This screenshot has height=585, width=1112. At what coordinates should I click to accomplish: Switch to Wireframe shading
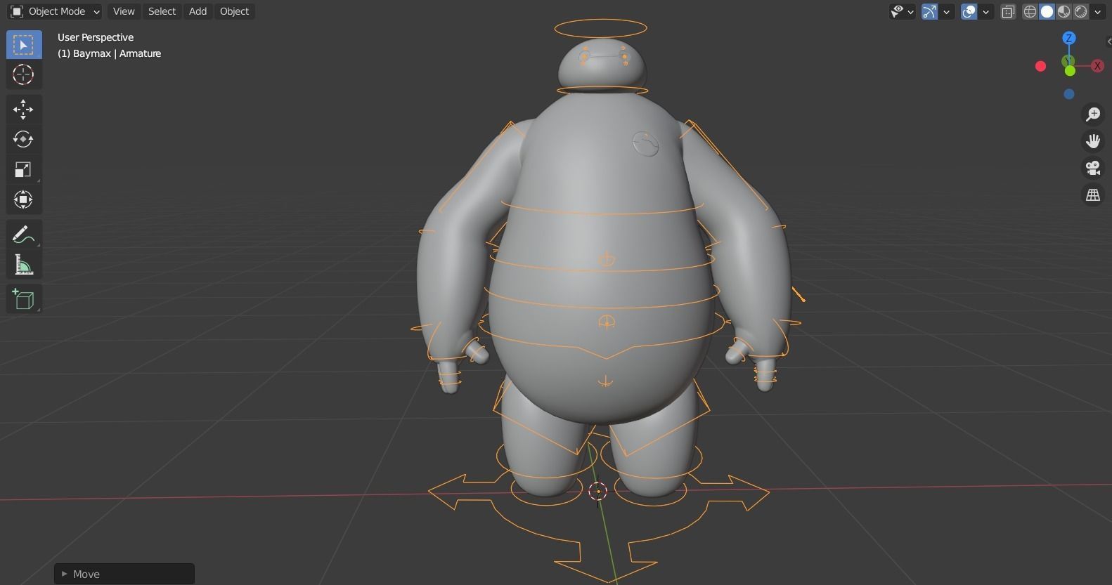coord(1030,11)
